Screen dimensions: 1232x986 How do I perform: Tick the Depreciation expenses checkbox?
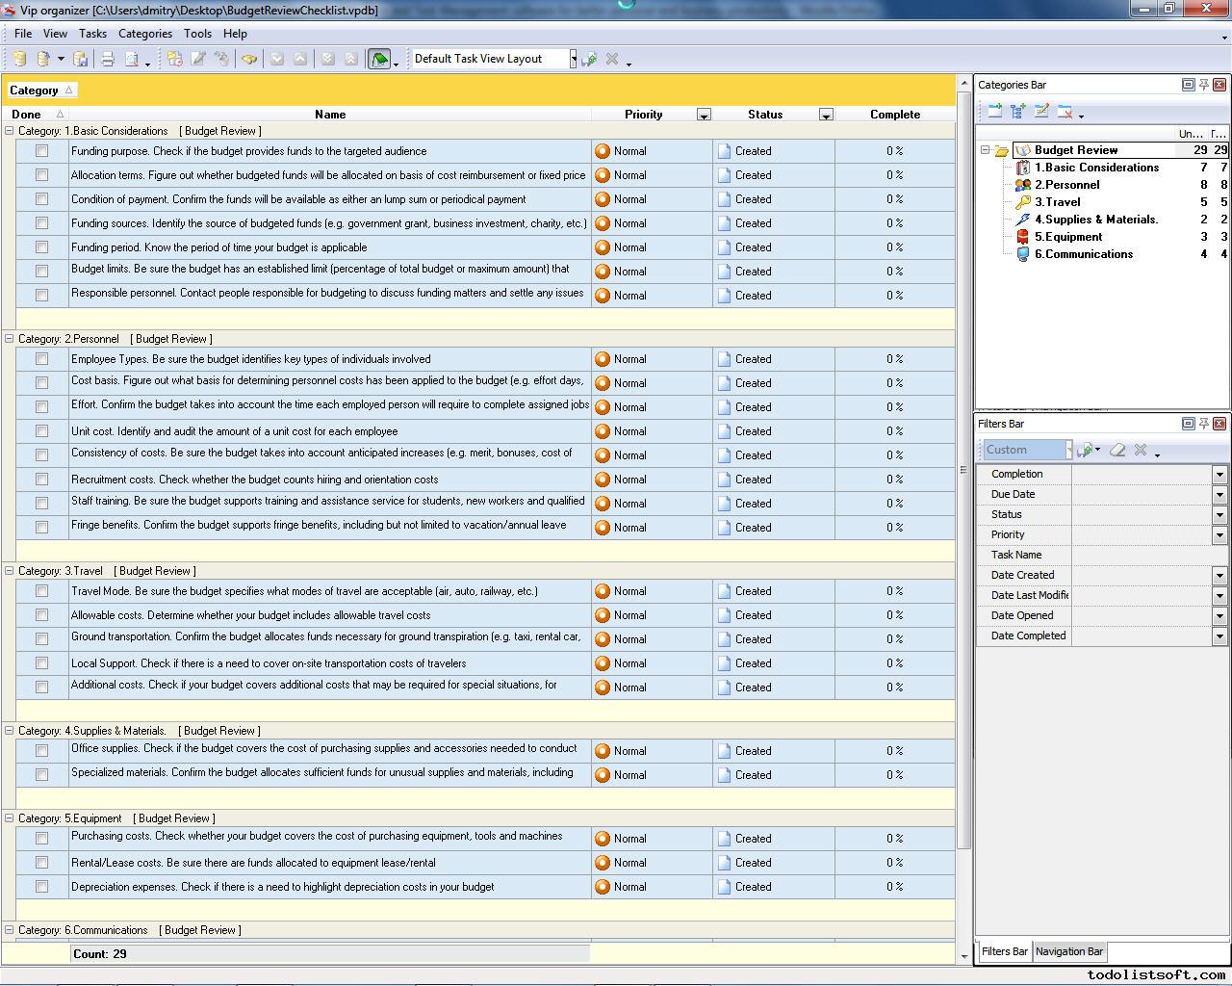tap(41, 887)
